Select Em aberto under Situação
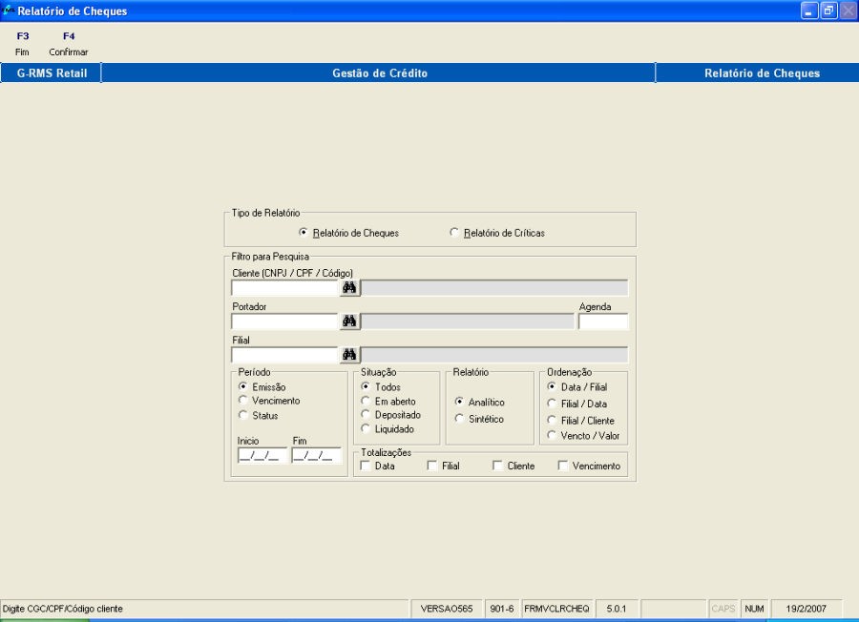 click(388, 402)
